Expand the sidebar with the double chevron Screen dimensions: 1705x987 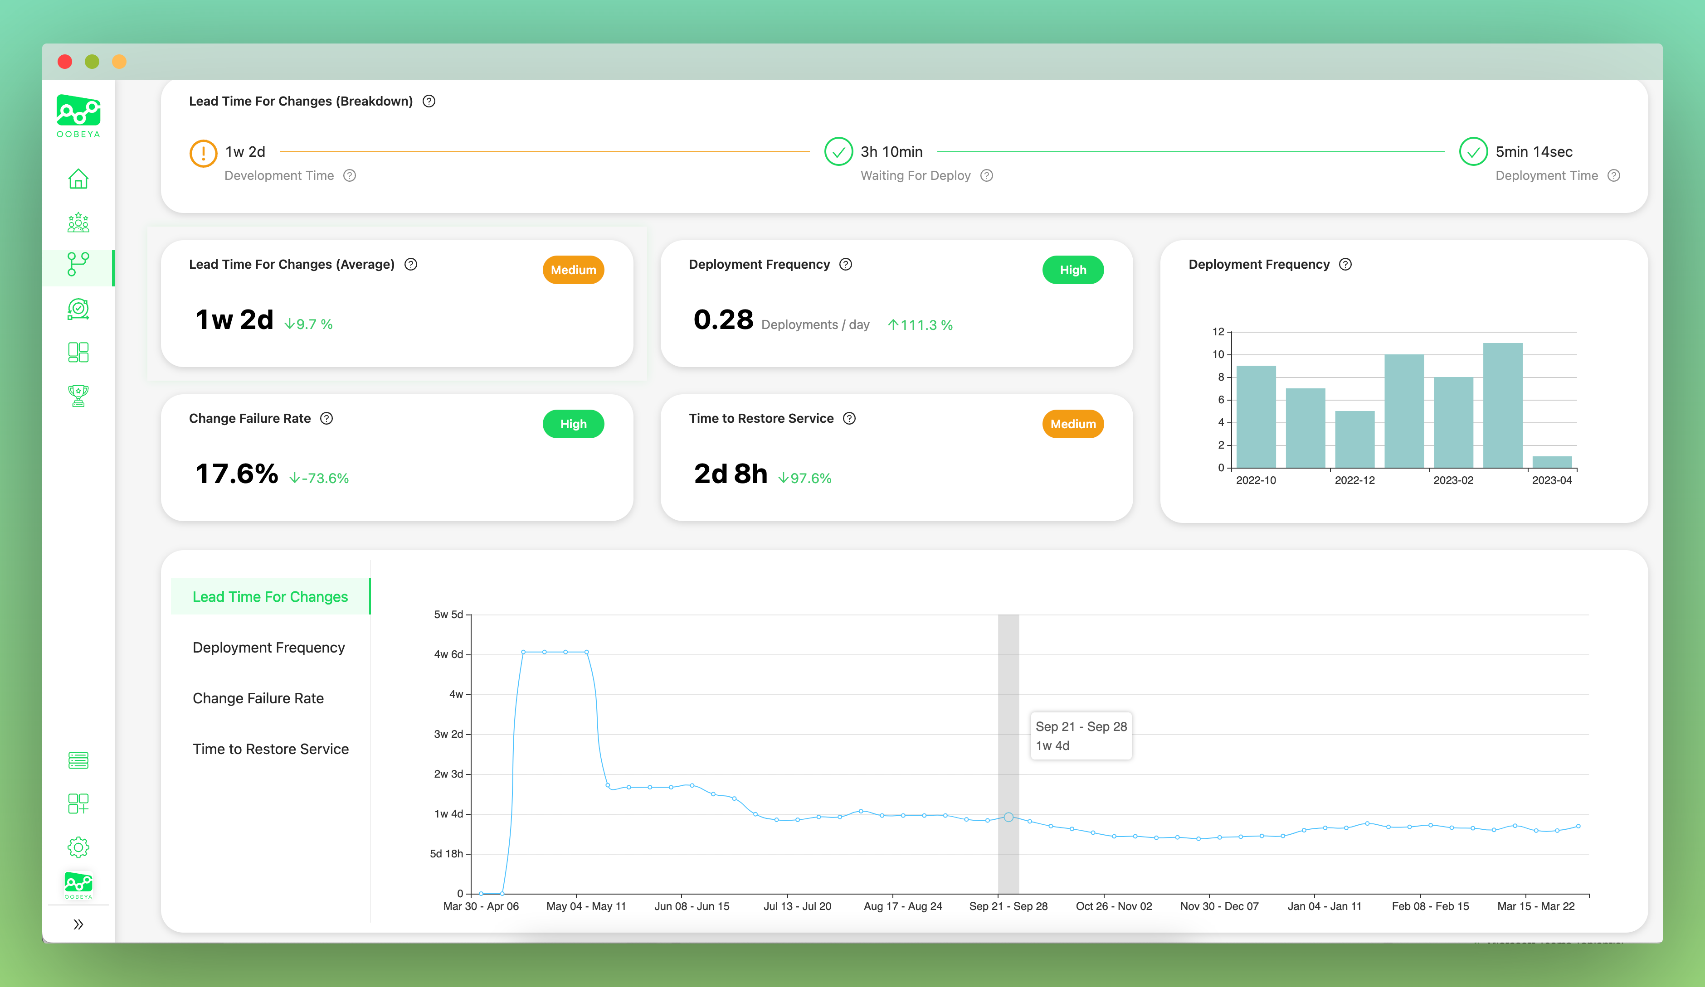(78, 924)
